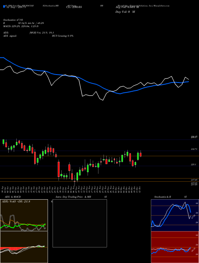The width and height of the screenshot is (199, 263).
Task: Click the blue 12 Day SMA legend square
Action: tap(4, 7)
